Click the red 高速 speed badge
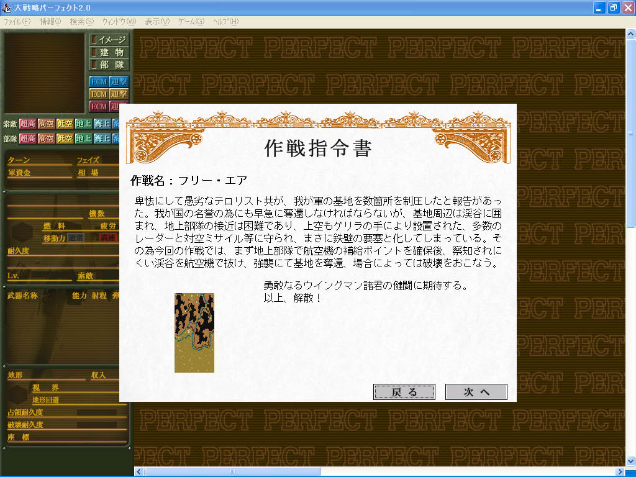This screenshot has width=636, height=477. 108,238
